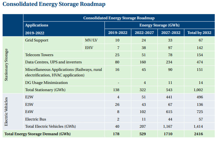Select the 'Energy Storage (GWh)' header cell
The width and height of the screenshot is (215, 146).
tap(159, 25)
